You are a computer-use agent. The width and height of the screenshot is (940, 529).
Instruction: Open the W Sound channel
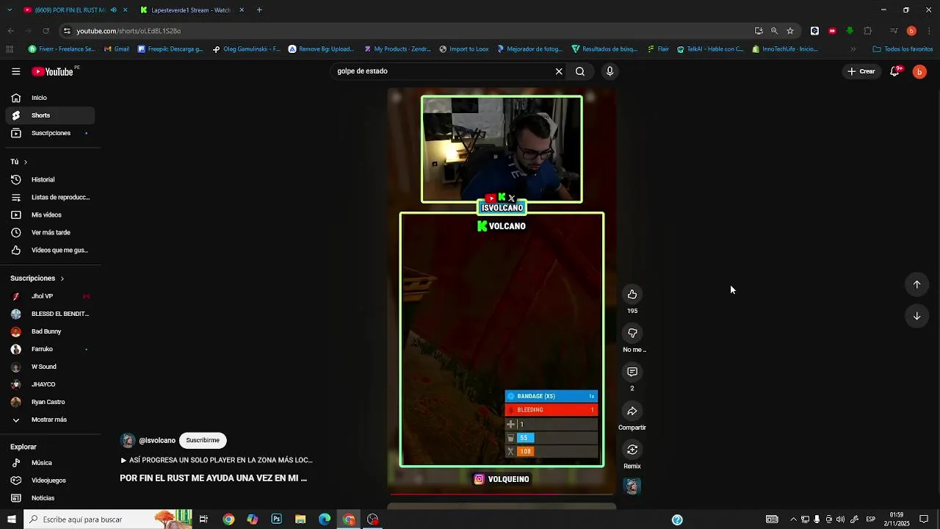(x=50, y=367)
